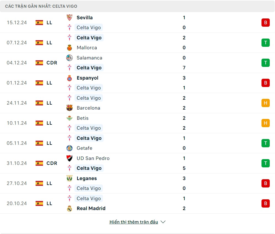Click the Leganes club crest icon

tap(70, 178)
